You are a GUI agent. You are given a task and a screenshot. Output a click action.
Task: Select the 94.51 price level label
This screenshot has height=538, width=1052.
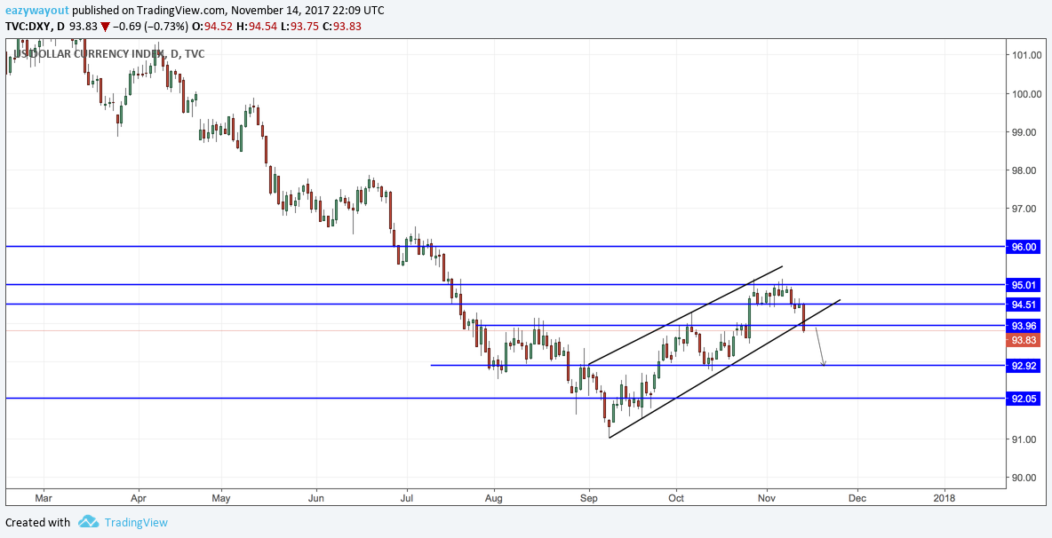point(1024,305)
